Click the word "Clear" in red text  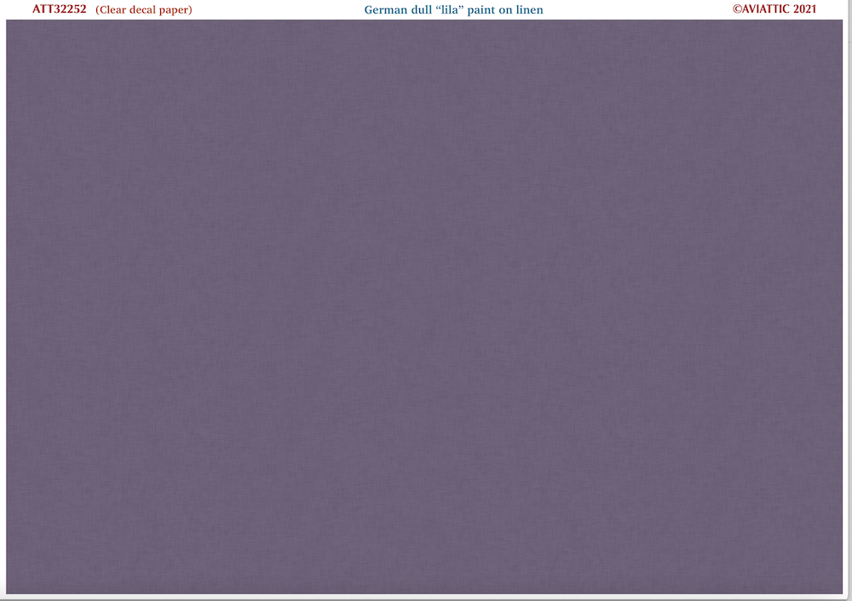[112, 9]
